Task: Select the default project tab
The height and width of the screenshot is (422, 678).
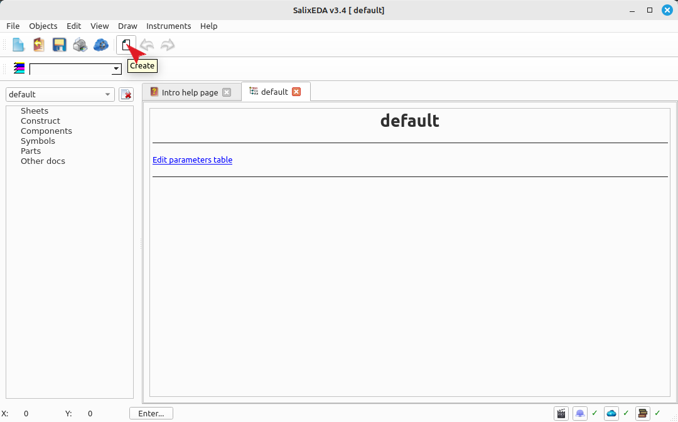Action: click(274, 92)
